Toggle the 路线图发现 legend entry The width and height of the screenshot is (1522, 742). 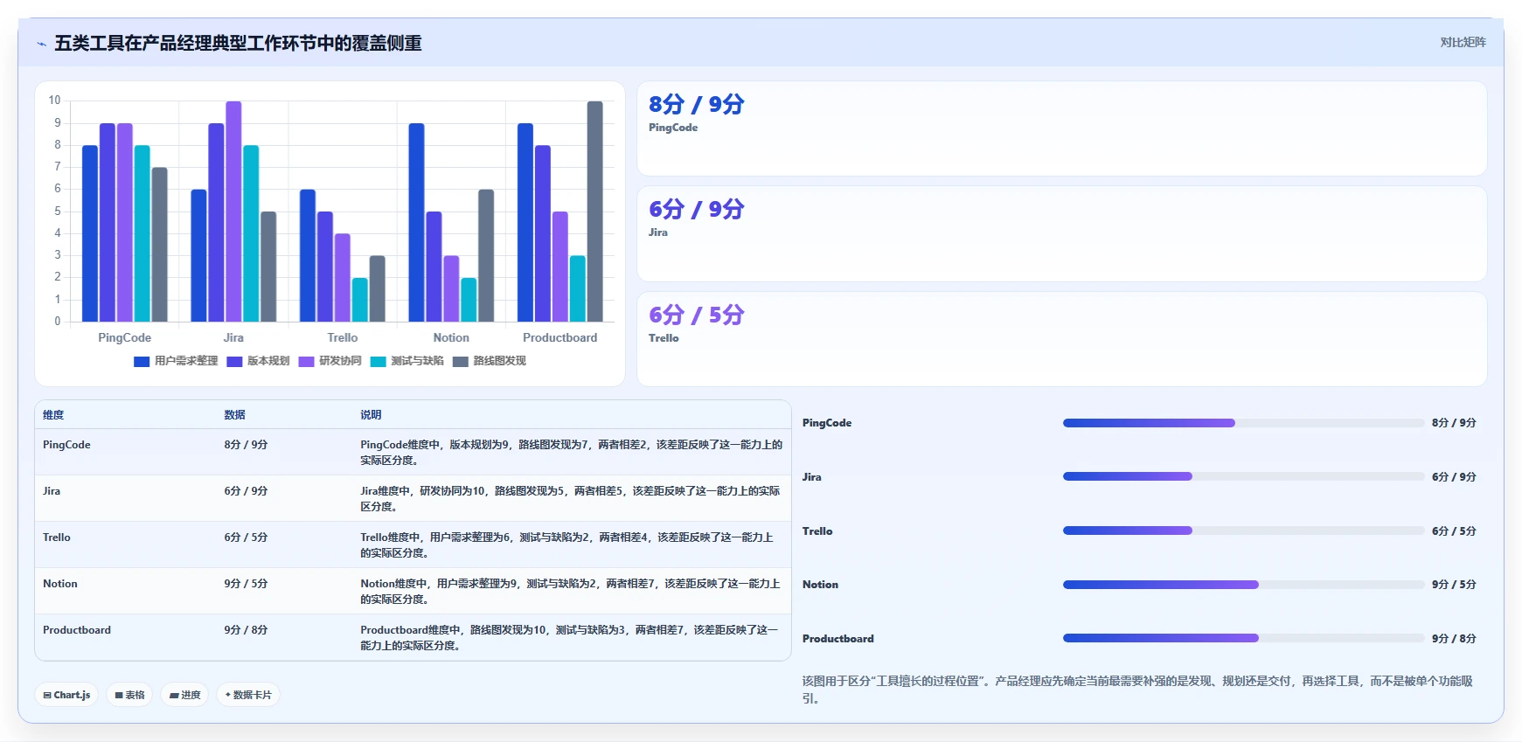489,361
